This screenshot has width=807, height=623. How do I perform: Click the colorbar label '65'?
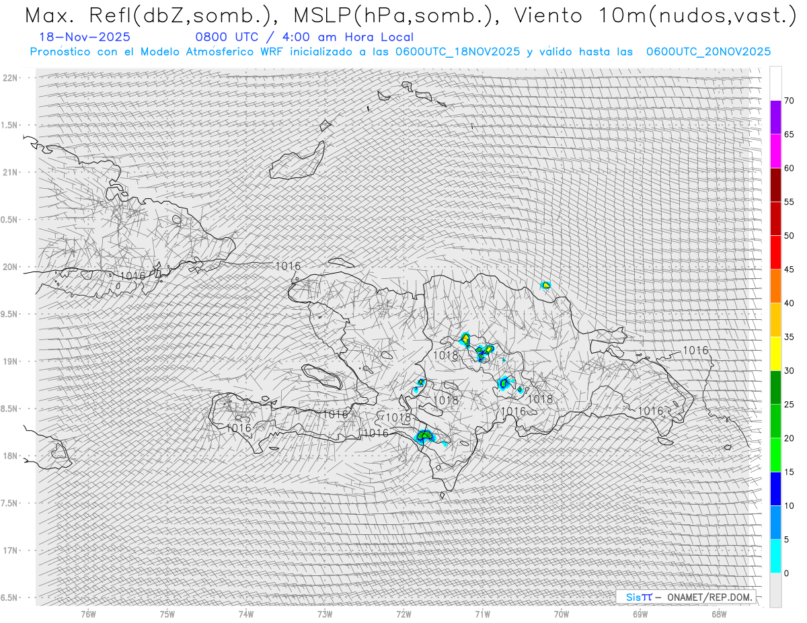tap(789, 134)
